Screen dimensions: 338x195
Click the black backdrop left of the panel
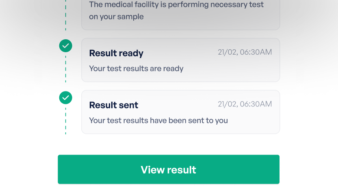point(16,121)
